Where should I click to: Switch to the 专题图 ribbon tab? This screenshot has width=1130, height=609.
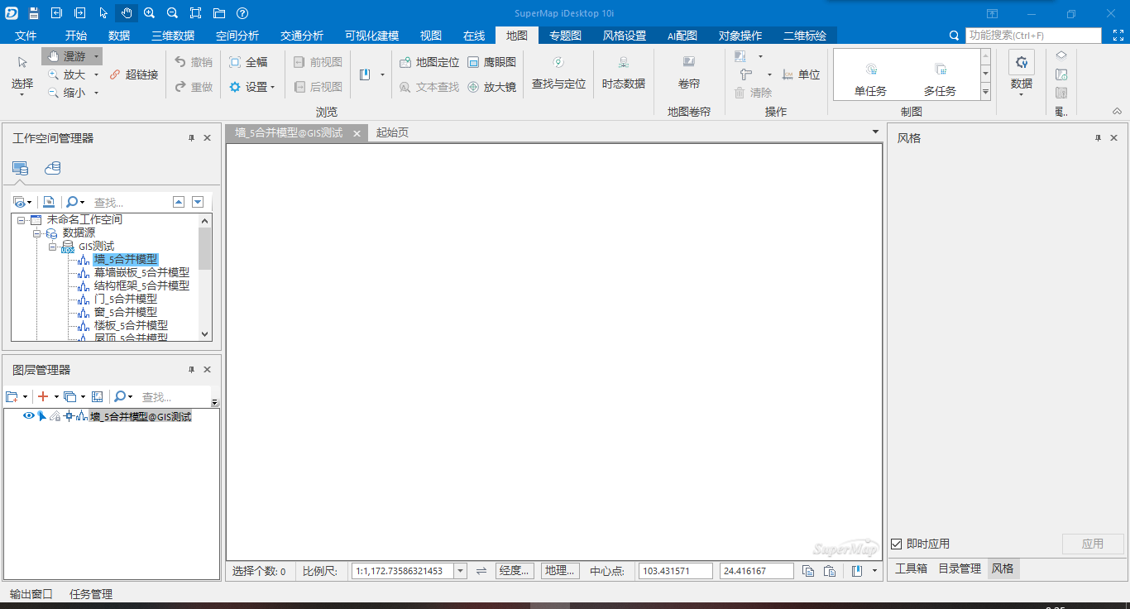[565, 36]
